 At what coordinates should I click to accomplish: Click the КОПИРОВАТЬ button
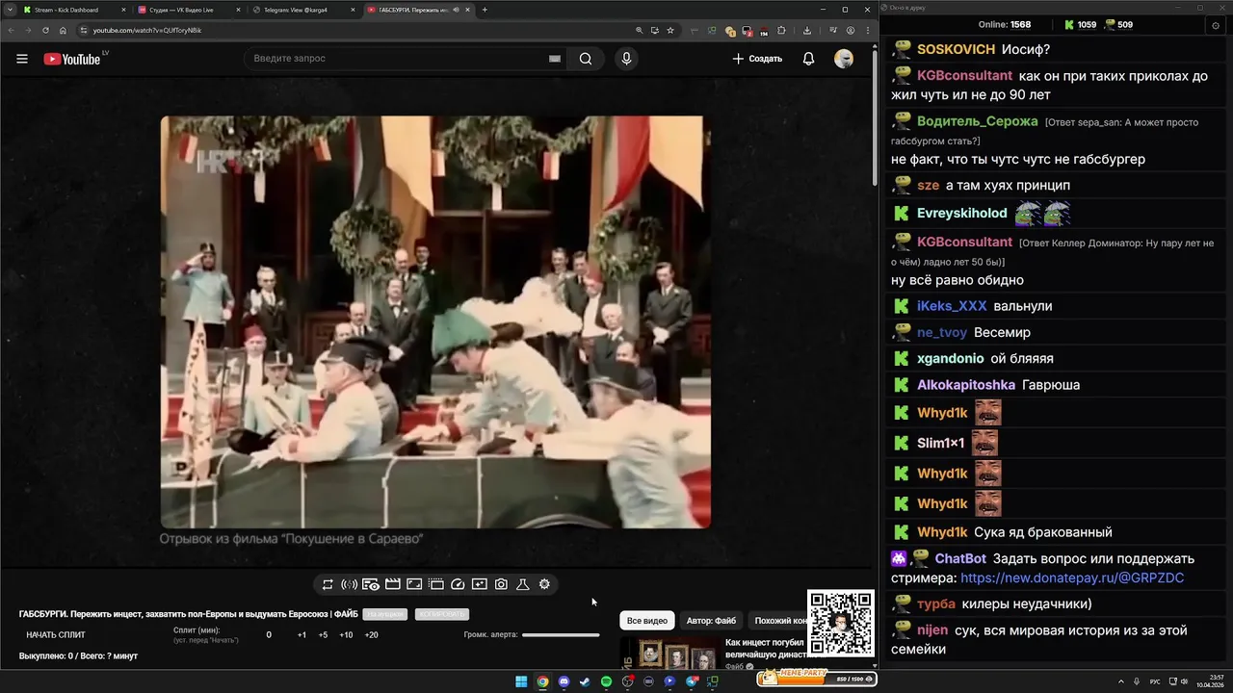pyautogui.click(x=442, y=614)
